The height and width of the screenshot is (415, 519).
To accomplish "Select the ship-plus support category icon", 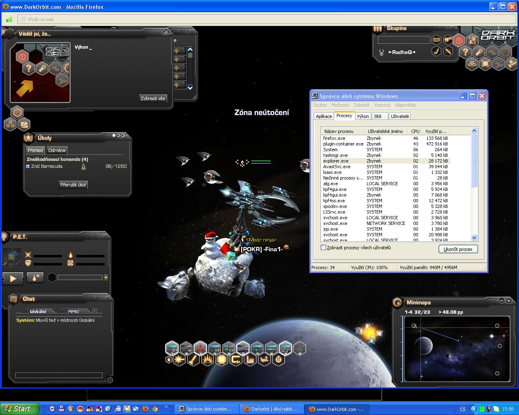I will pos(264,359).
